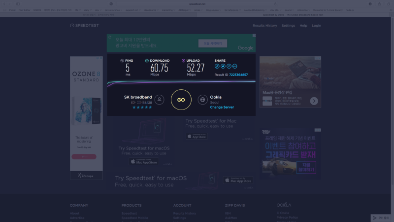This screenshot has height=222, width=394.
Task: Click Mac App Store badge under laptop image
Action: pyautogui.click(x=144, y=161)
